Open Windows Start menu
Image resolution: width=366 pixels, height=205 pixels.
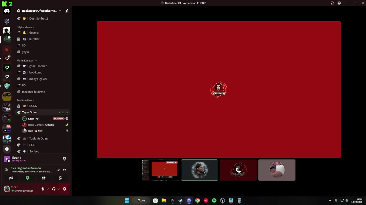[x=127, y=200]
